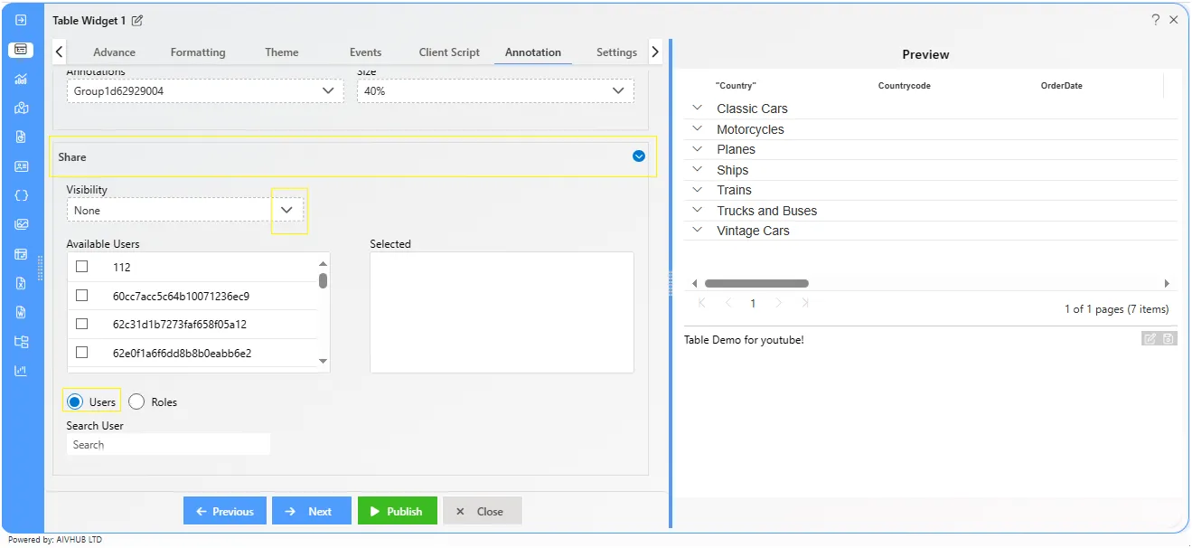This screenshot has width=1192, height=548.
Task: Switch to the Events tab
Action: point(365,52)
